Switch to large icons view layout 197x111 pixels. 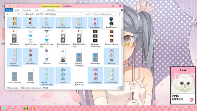tap(121, 88)
